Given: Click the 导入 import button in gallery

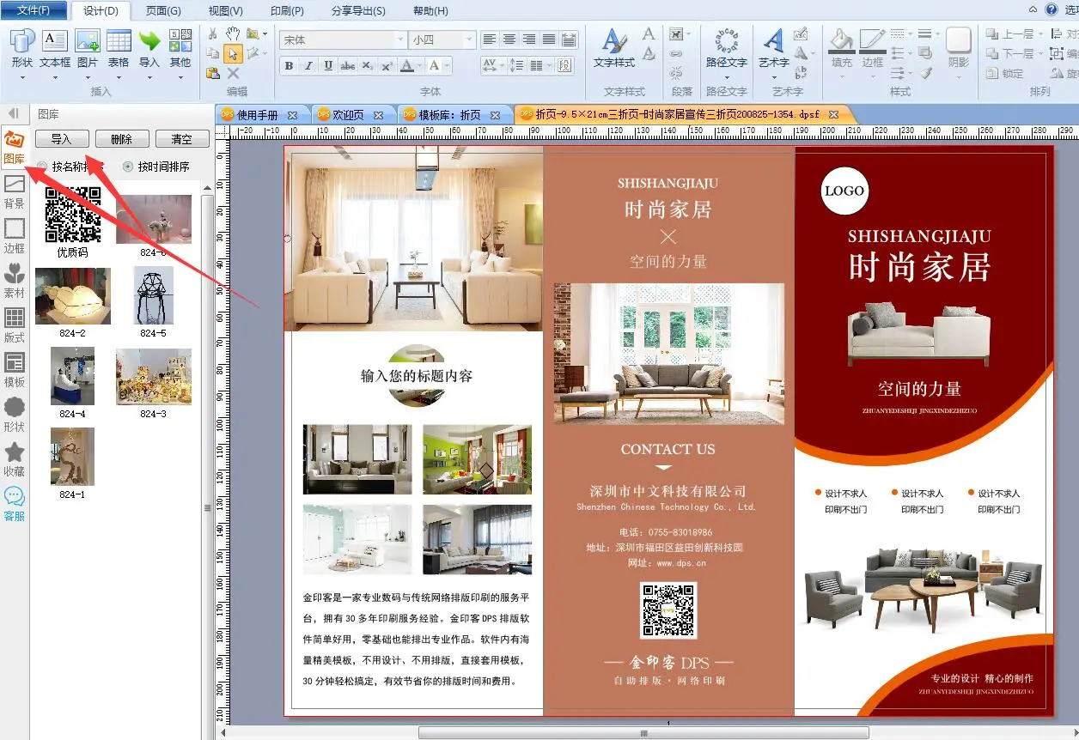Looking at the screenshot, I should 61,139.
